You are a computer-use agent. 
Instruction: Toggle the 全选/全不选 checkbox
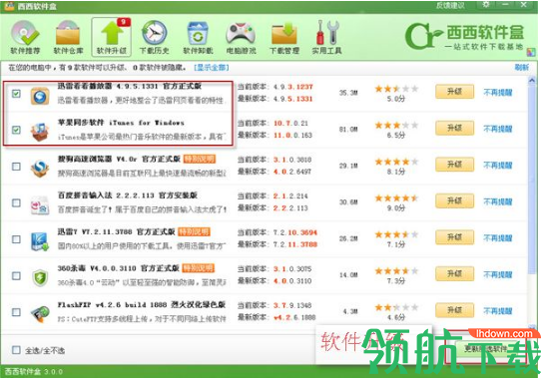[16, 350]
